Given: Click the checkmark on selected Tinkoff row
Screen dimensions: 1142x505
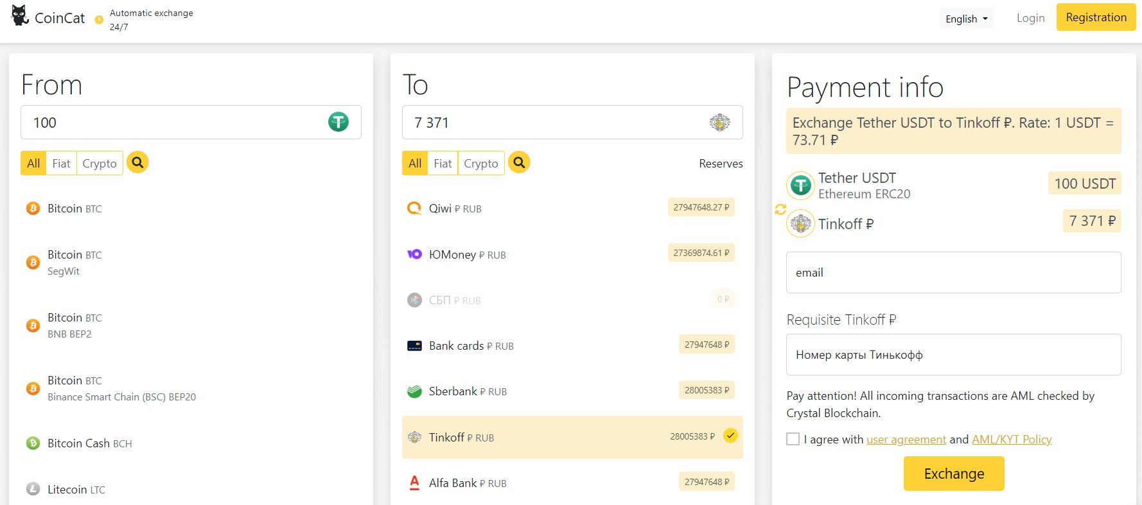Looking at the screenshot, I should pyautogui.click(x=730, y=436).
